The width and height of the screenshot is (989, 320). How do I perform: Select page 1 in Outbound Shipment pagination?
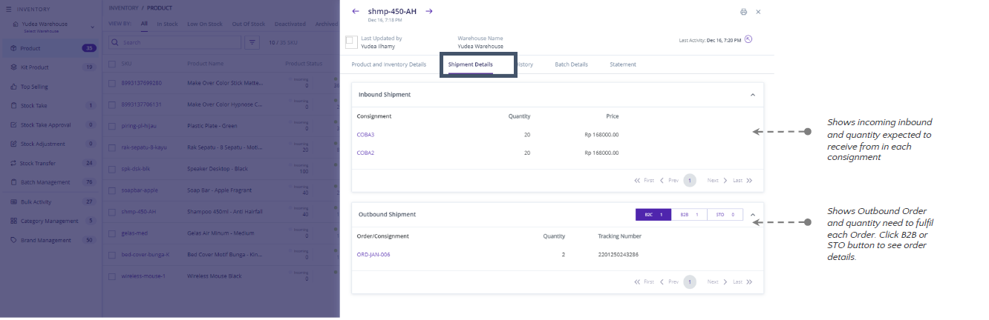pos(690,282)
